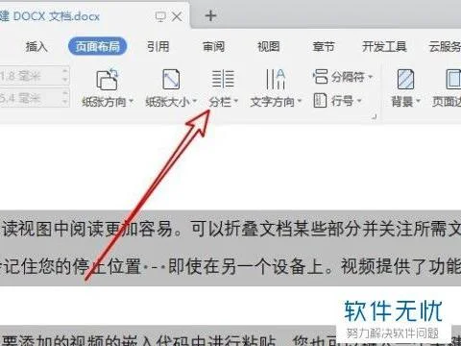Add a new tab with plus button
This screenshot has height=346, width=461.
pos(210,15)
